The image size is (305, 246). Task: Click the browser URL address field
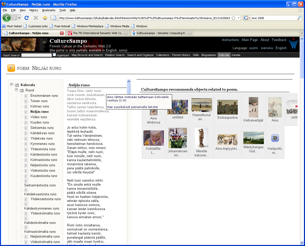144,18
